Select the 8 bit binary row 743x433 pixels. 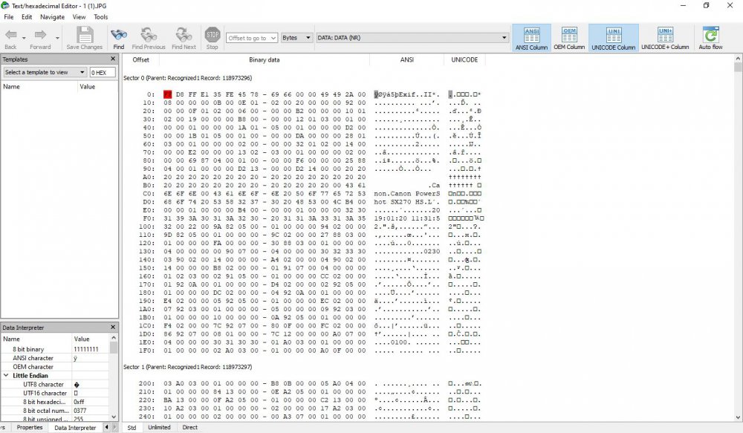point(55,349)
